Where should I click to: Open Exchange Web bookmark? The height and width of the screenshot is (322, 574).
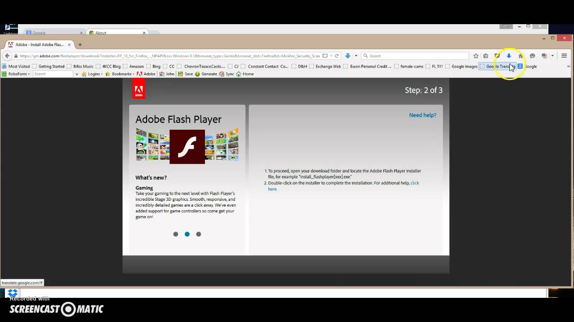(x=325, y=66)
